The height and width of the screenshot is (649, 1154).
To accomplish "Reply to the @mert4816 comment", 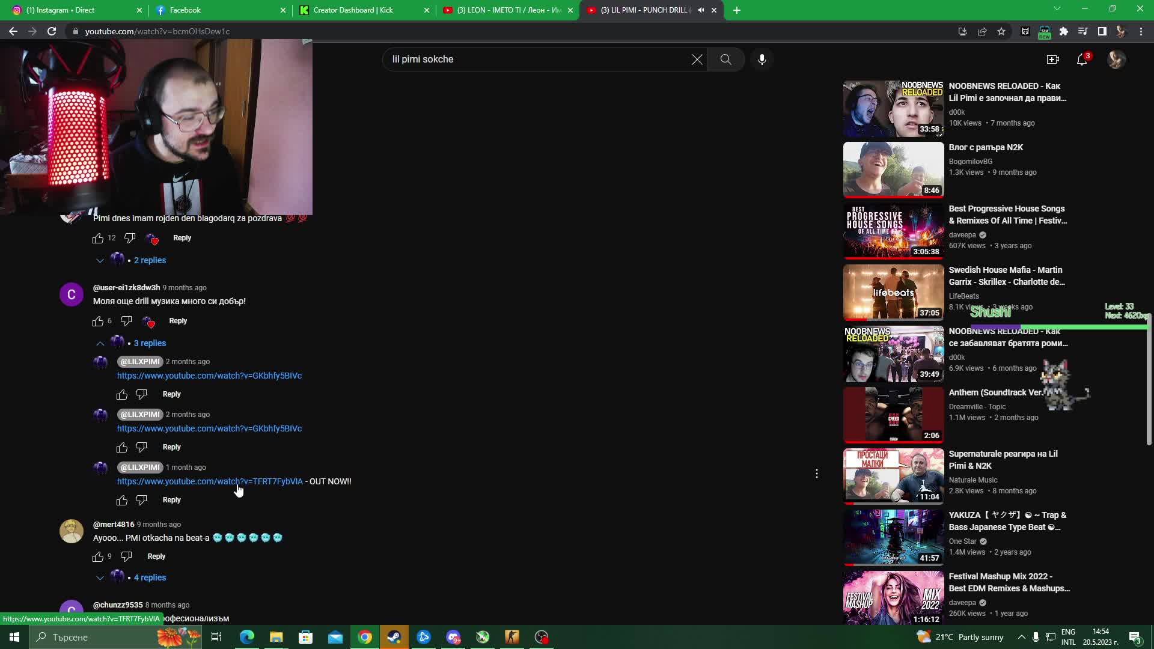I will click(156, 556).
